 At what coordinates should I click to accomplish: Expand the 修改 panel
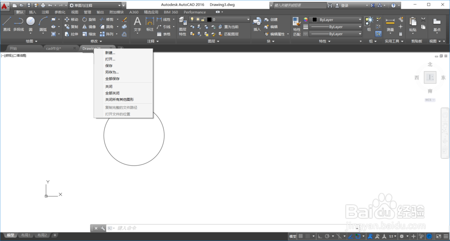96,41
